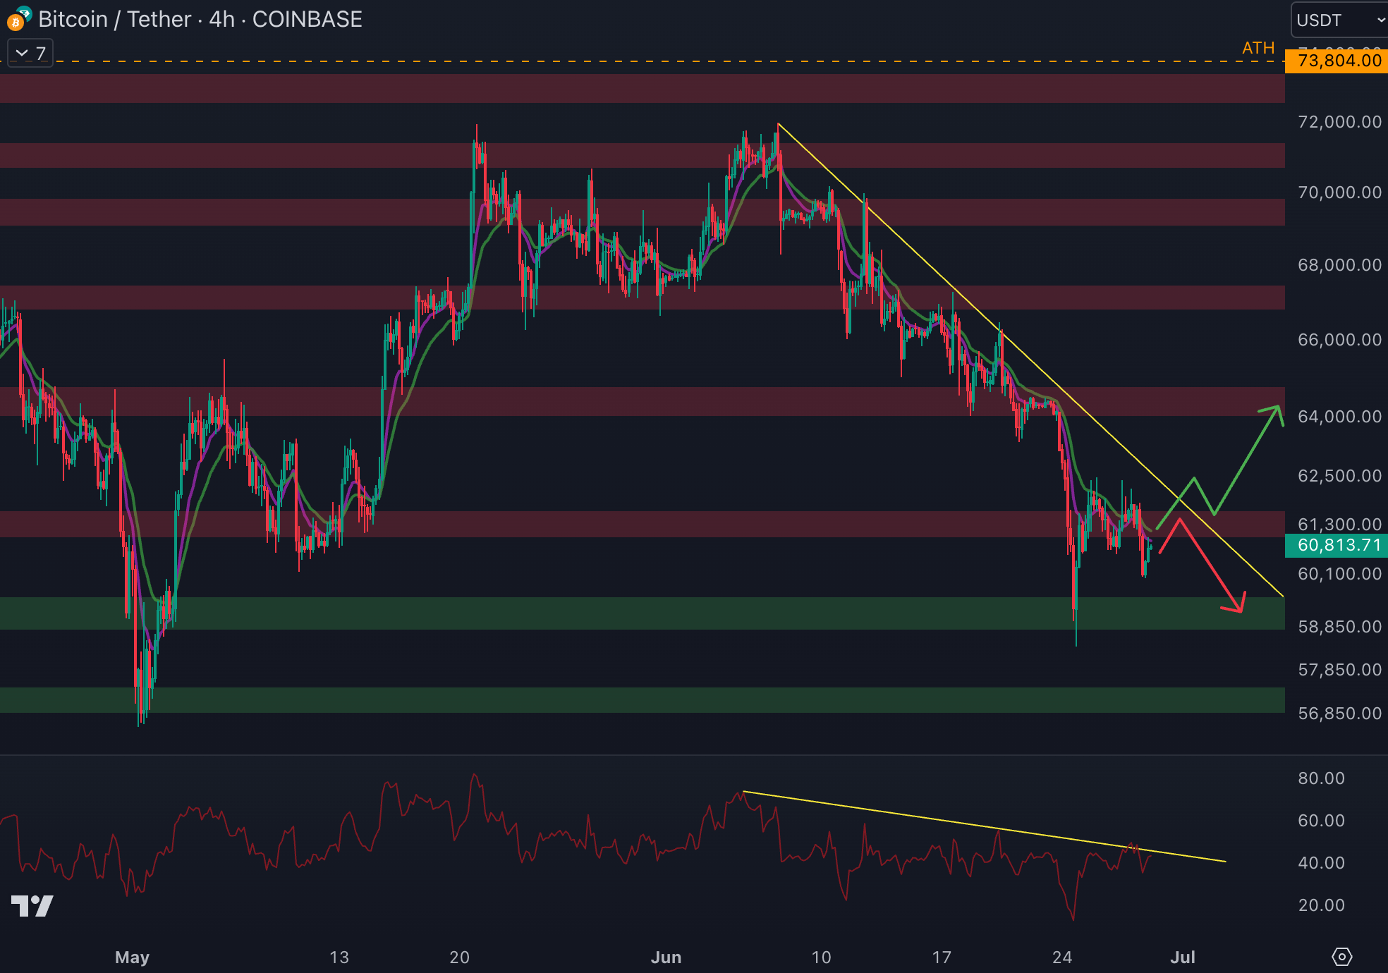Click the May date on time axis
1388x973 pixels.
[x=132, y=957]
